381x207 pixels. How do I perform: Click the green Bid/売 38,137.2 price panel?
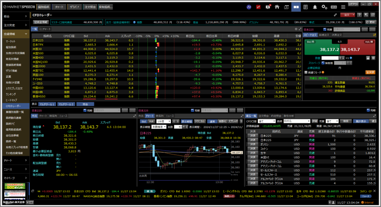tap(322, 47)
